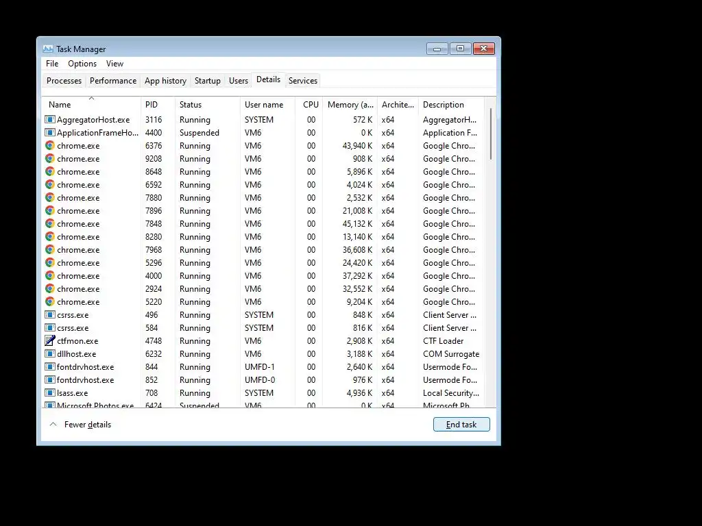Switch to the Performance tab

113,81
